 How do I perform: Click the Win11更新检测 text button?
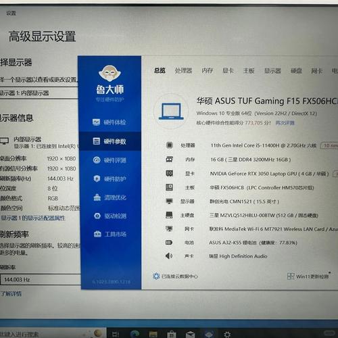[x=312, y=276]
